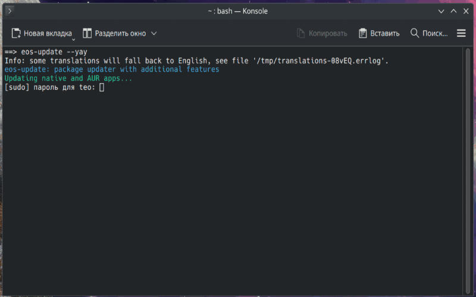Image resolution: width=476 pixels, height=297 pixels.
Task: Click the Новая вкладка button label
Action: [48, 33]
